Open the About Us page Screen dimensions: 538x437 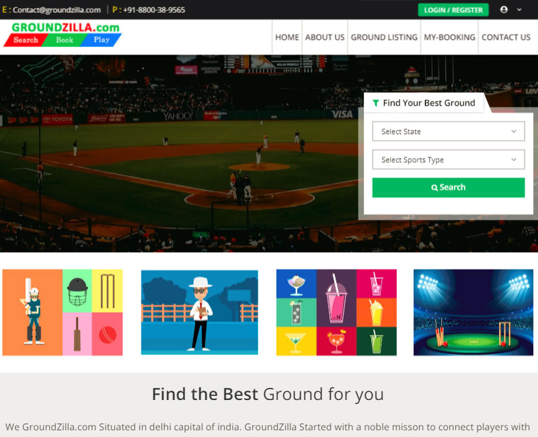(x=325, y=38)
